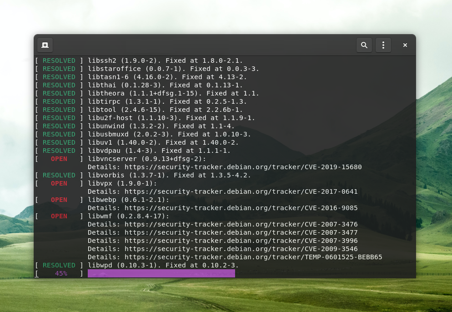
Task: Click the libwpd fixed version line
Action: (x=163, y=265)
